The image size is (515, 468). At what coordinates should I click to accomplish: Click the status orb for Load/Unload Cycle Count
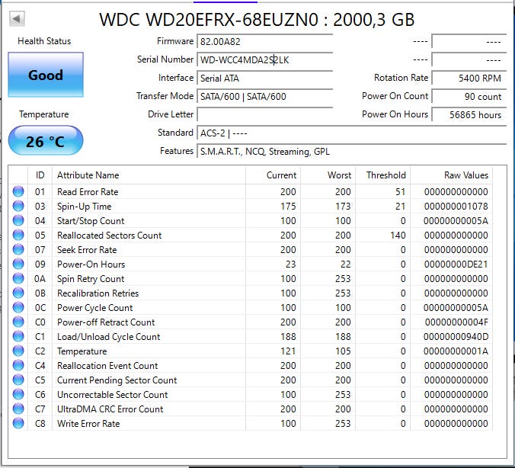(18, 336)
